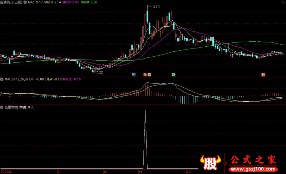Image resolution: width=286 pixels, height=174 pixels.
Task: Click the DIF: -0.08 value
Action: click(37, 79)
